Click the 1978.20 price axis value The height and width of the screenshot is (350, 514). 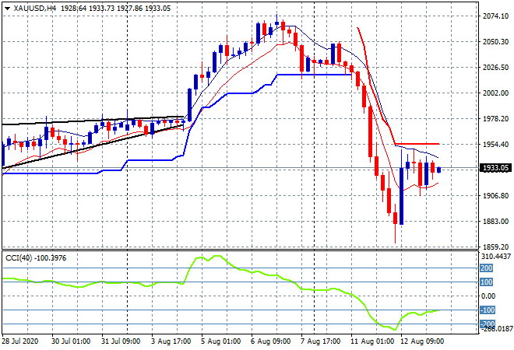click(x=495, y=118)
